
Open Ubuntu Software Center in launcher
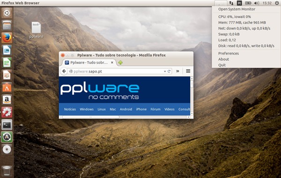tap(7, 87)
